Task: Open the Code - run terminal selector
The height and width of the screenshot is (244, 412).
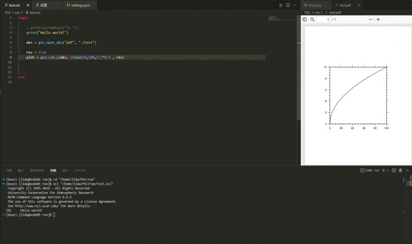Action: 369,170
